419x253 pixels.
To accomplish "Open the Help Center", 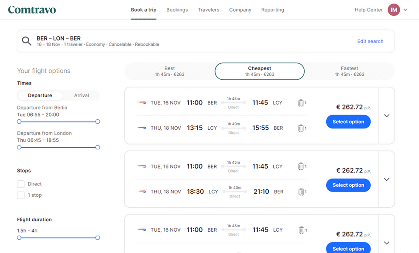I will coord(368,10).
